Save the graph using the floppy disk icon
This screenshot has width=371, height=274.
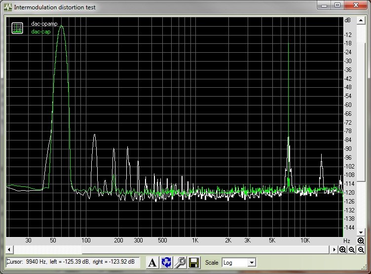194,263
